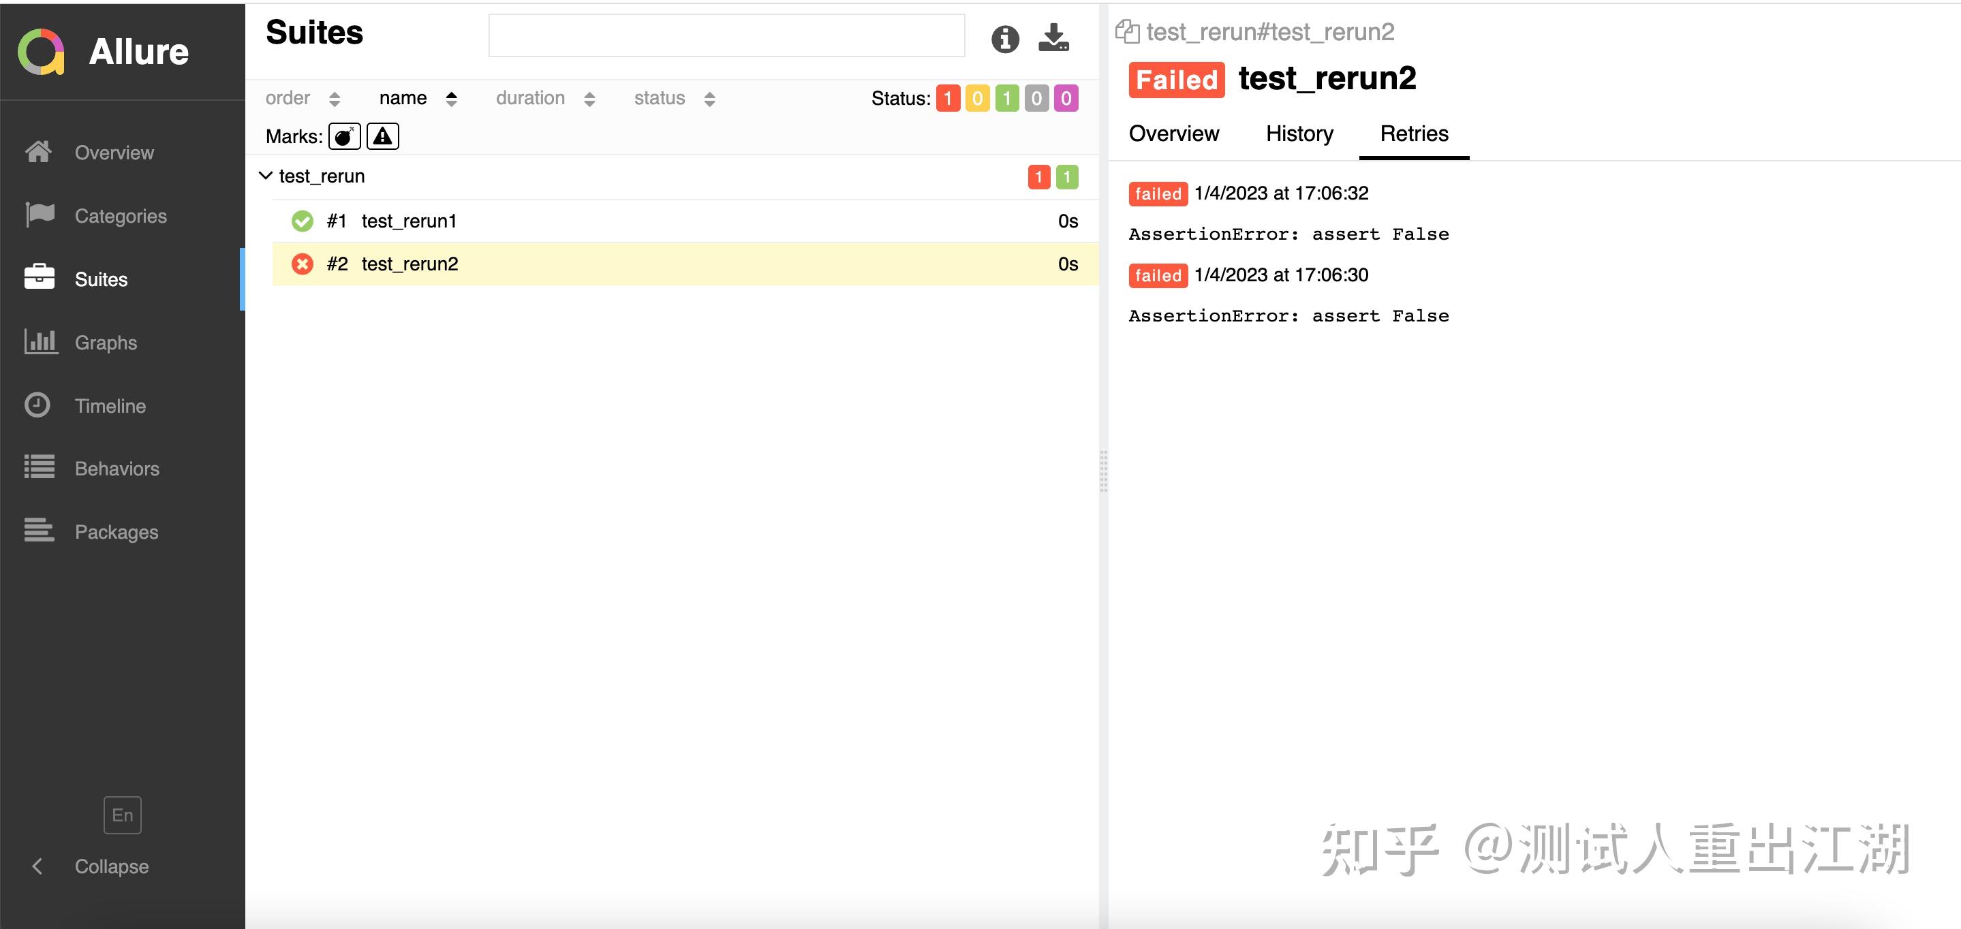Switch report language with En button
The height and width of the screenshot is (929, 1961).
(122, 814)
